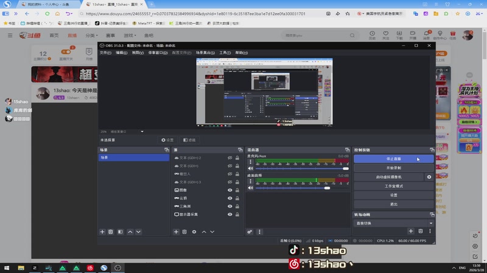Move scene up arrow in 场景 panel

[x=130, y=232]
